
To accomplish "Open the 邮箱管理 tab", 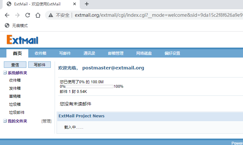I will [x=116, y=53].
